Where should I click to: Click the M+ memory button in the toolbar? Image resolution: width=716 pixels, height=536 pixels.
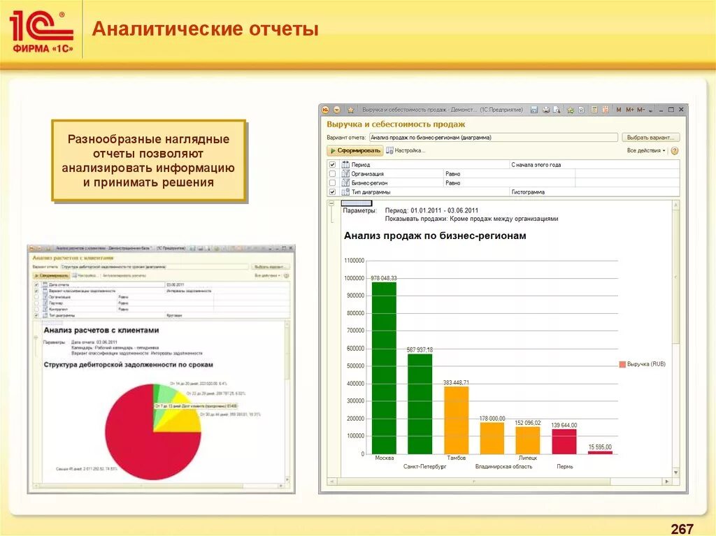tap(629, 109)
